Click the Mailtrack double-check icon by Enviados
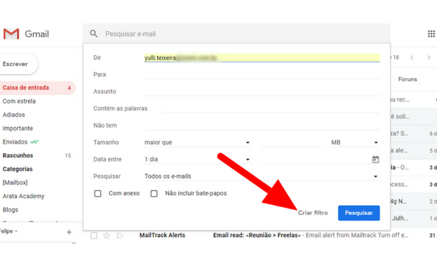 point(34,142)
